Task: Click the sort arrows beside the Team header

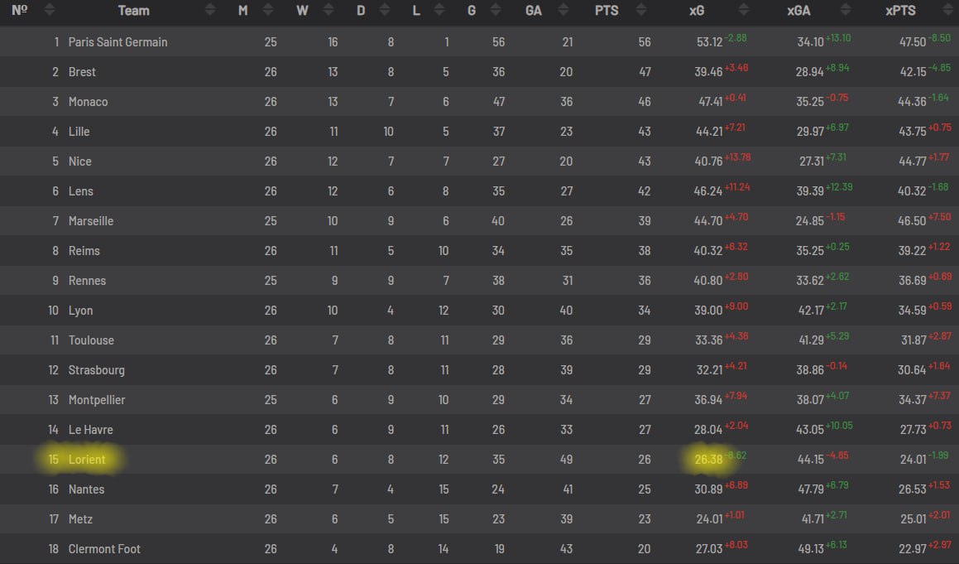Action: tap(210, 11)
